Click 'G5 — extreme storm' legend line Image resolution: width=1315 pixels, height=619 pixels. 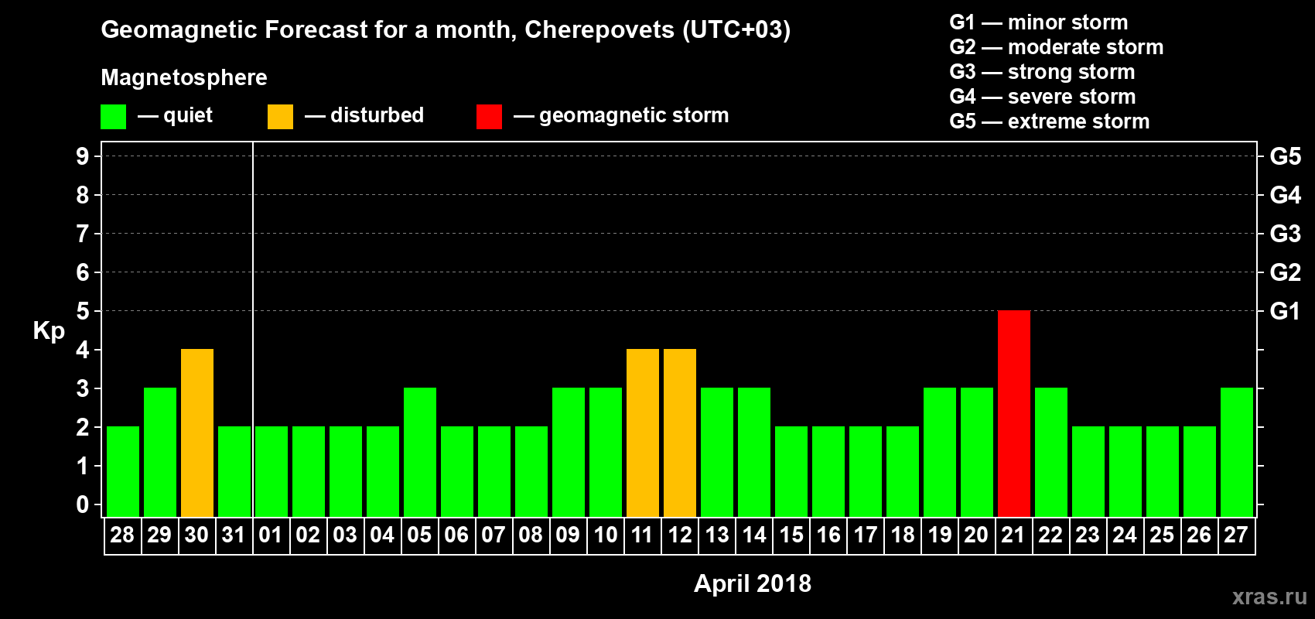point(1050,121)
